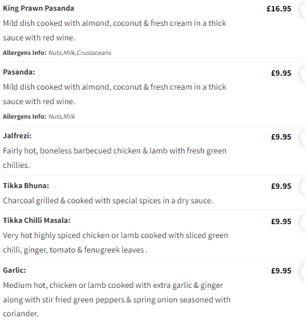Add Tikka Bhuna using its circular button
Image resolution: width=305 pixels, height=322 pixels.
[x=303, y=186]
